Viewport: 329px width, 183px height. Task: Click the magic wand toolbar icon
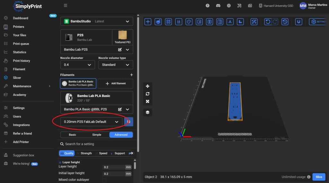[254, 22]
